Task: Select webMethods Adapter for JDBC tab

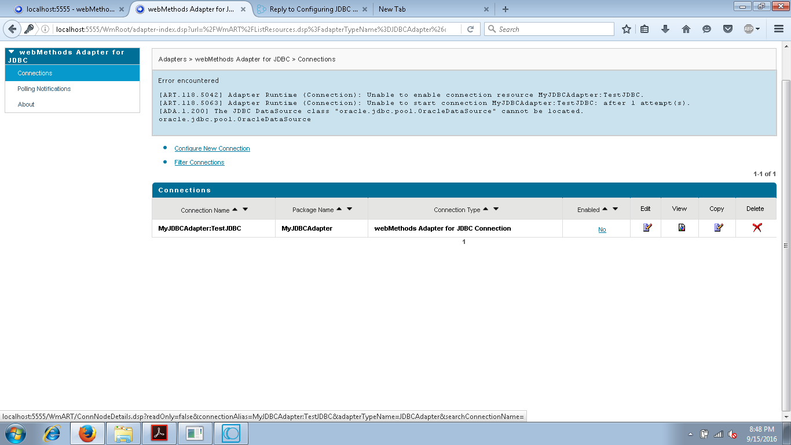Action: pyautogui.click(x=191, y=9)
